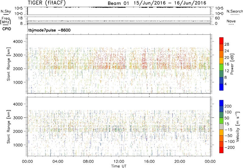Click the 28 value on Power scale

click(x=227, y=44)
